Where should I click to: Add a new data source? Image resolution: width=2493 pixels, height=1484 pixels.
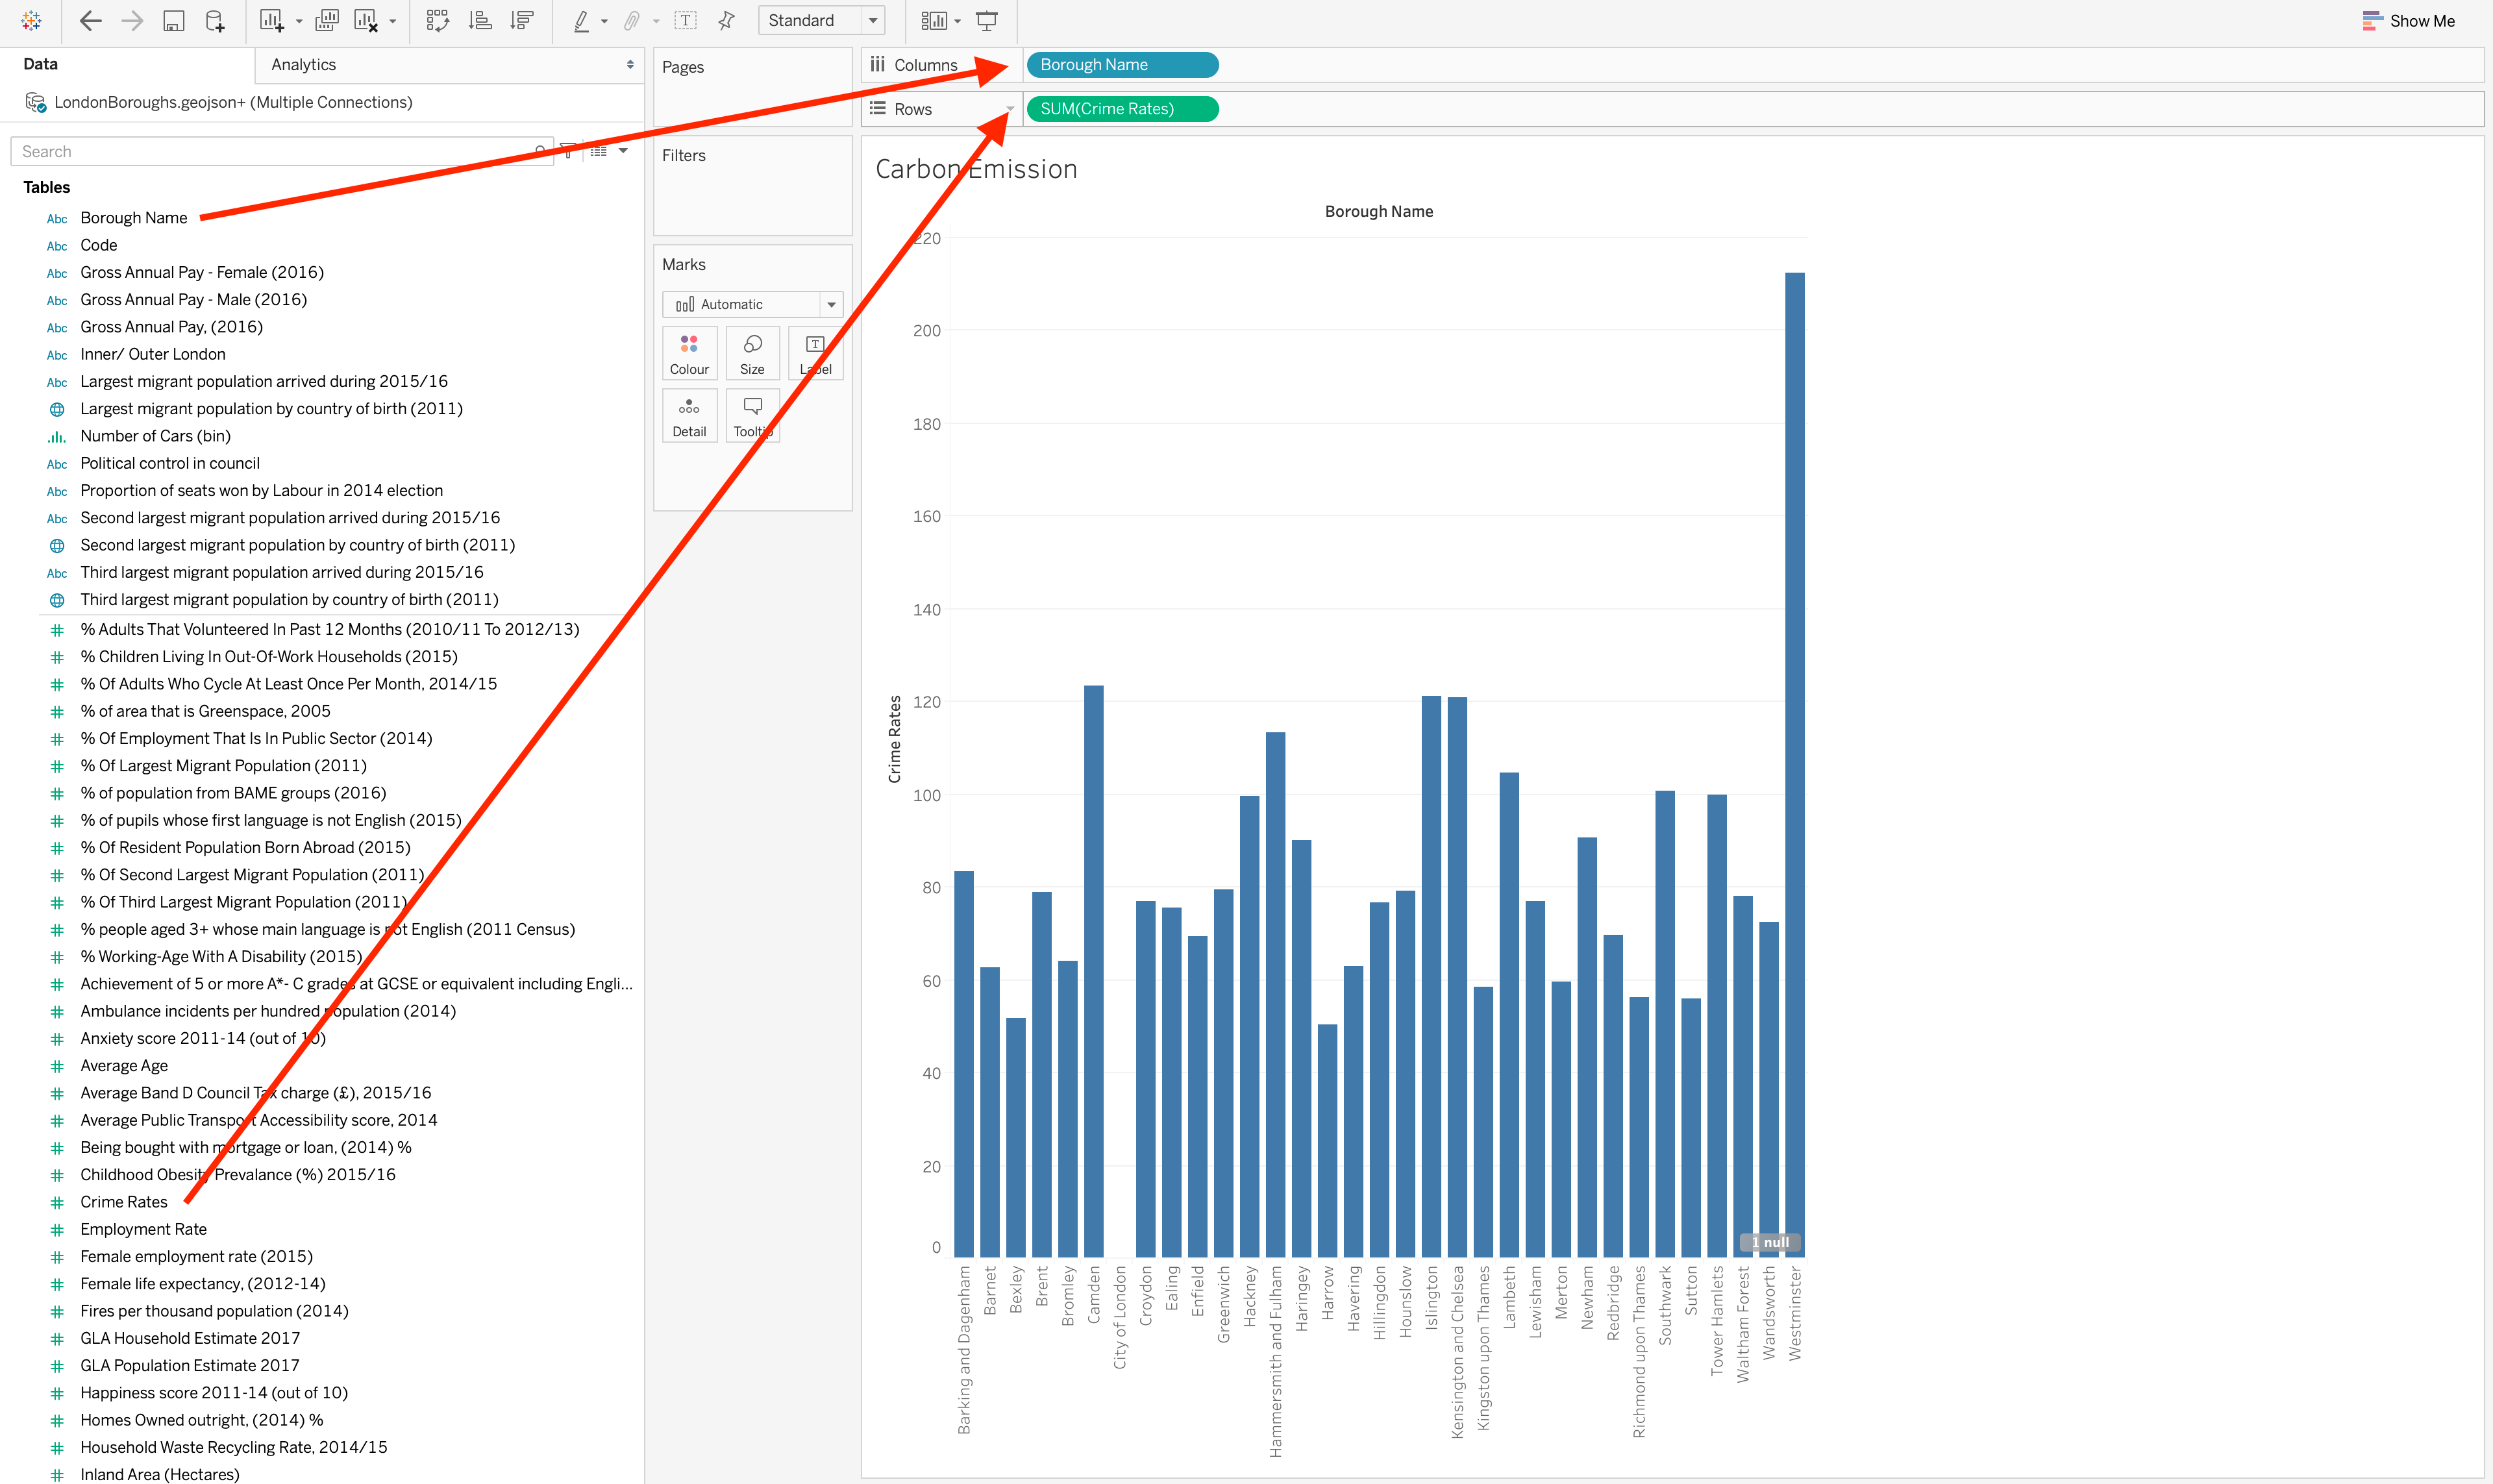(x=215, y=21)
